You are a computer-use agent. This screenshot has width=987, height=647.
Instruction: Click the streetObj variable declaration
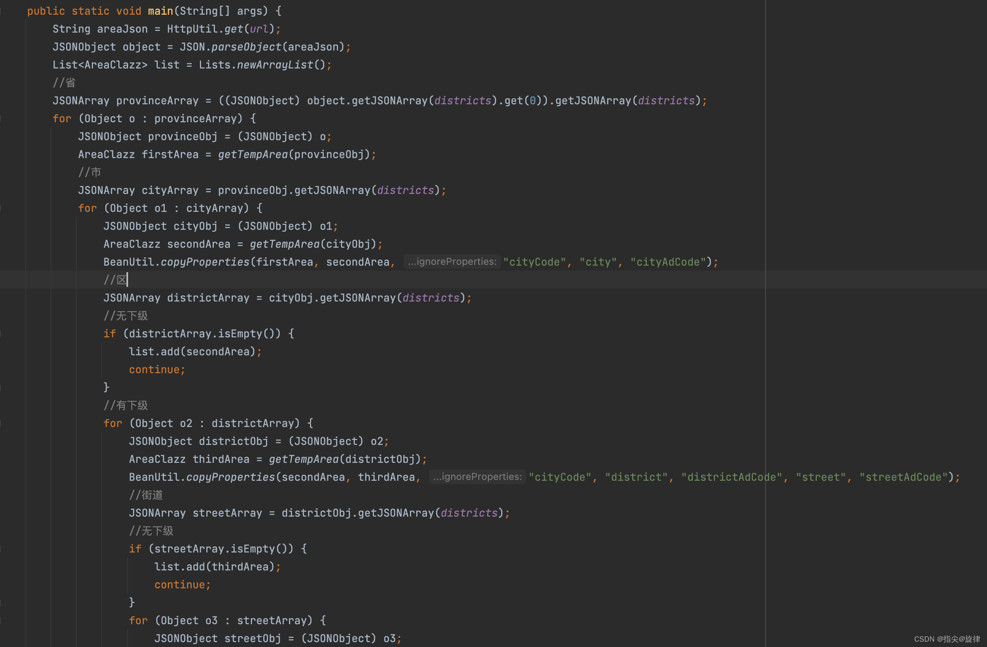pyautogui.click(x=252, y=638)
